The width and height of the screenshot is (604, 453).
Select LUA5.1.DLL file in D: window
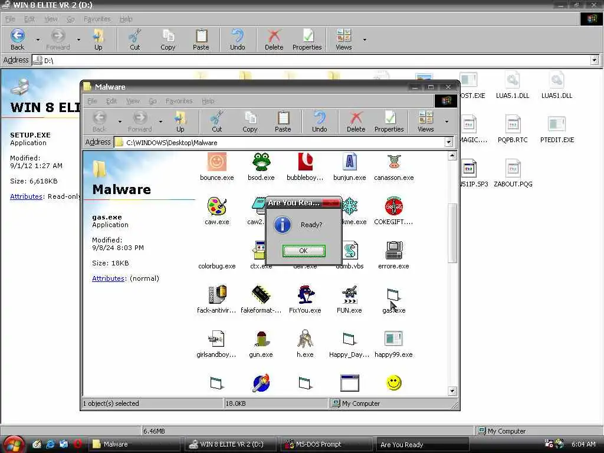coord(513,86)
